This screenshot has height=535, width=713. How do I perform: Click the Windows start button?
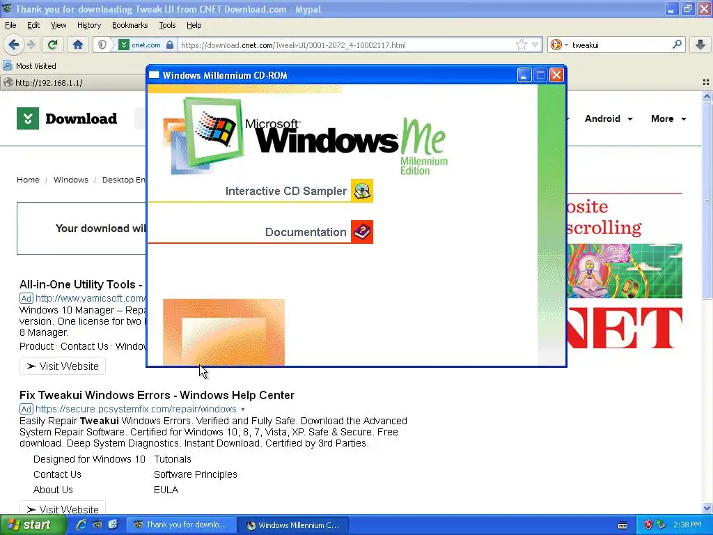(32, 525)
